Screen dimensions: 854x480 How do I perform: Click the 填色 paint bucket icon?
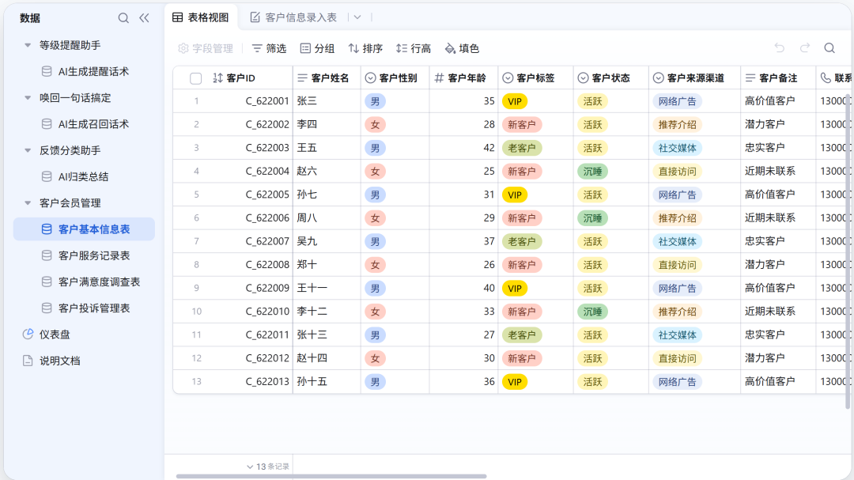[x=450, y=48]
